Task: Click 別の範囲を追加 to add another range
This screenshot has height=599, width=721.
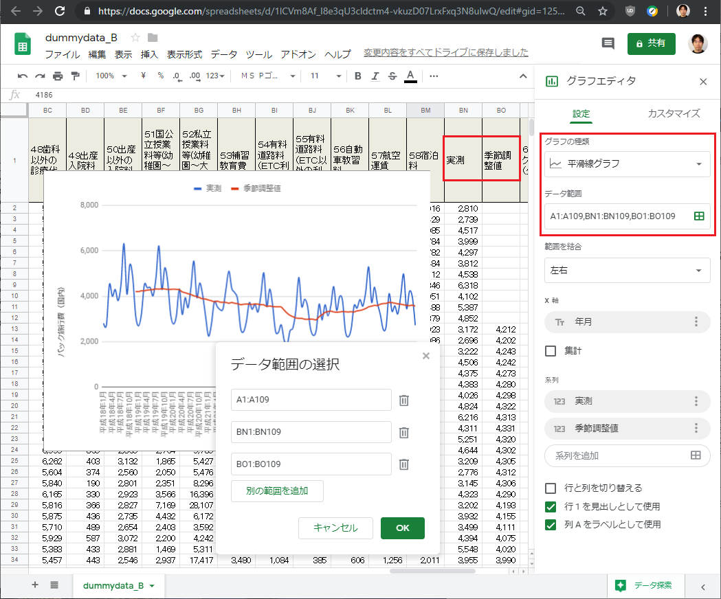Action: point(277,491)
